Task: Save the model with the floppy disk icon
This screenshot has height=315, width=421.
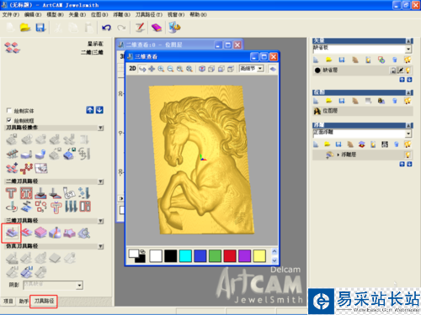Action: click(x=40, y=28)
